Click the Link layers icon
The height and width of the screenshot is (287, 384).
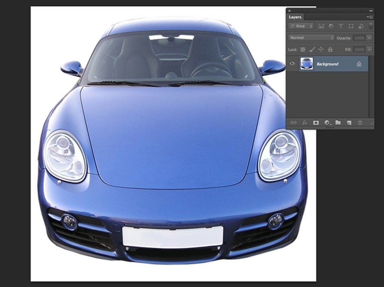293,122
